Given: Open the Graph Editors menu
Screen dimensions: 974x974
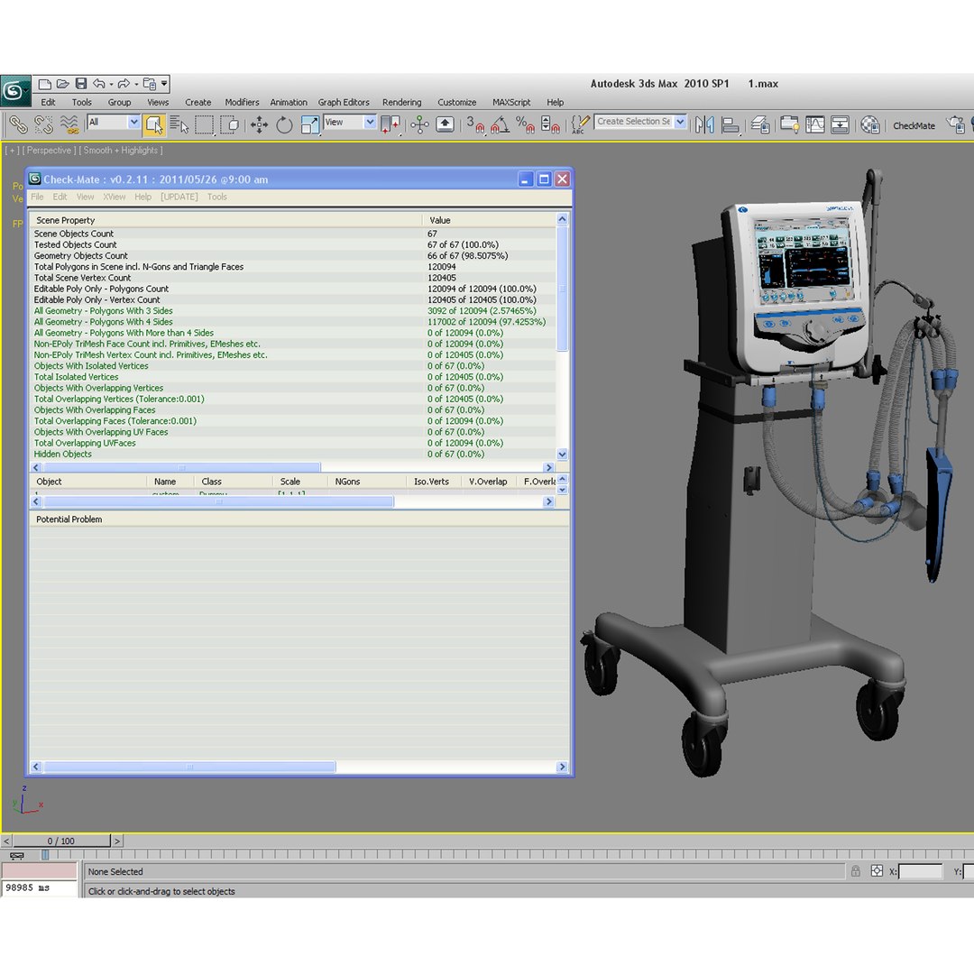Looking at the screenshot, I should (344, 103).
